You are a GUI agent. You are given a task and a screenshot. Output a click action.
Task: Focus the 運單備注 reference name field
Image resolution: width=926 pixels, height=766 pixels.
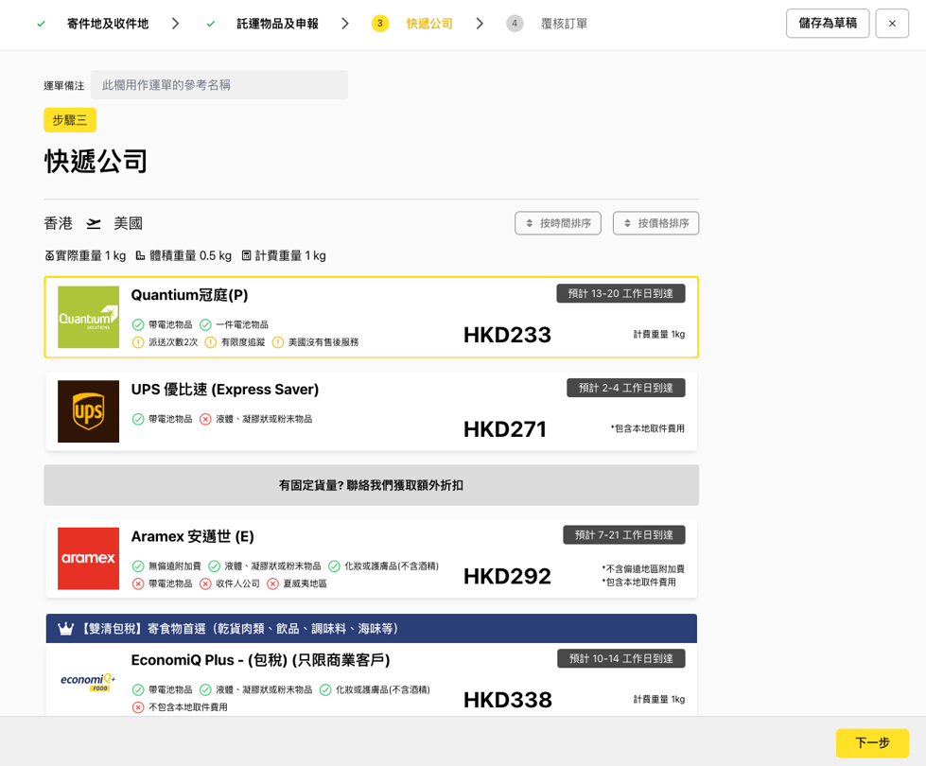(x=219, y=85)
